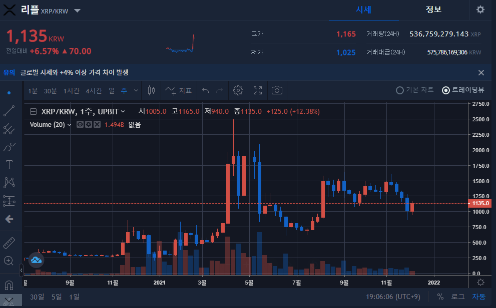Viewport: 496px width, 308px height.
Task: Click the 2500.0 price axis label
Action: 480,119
